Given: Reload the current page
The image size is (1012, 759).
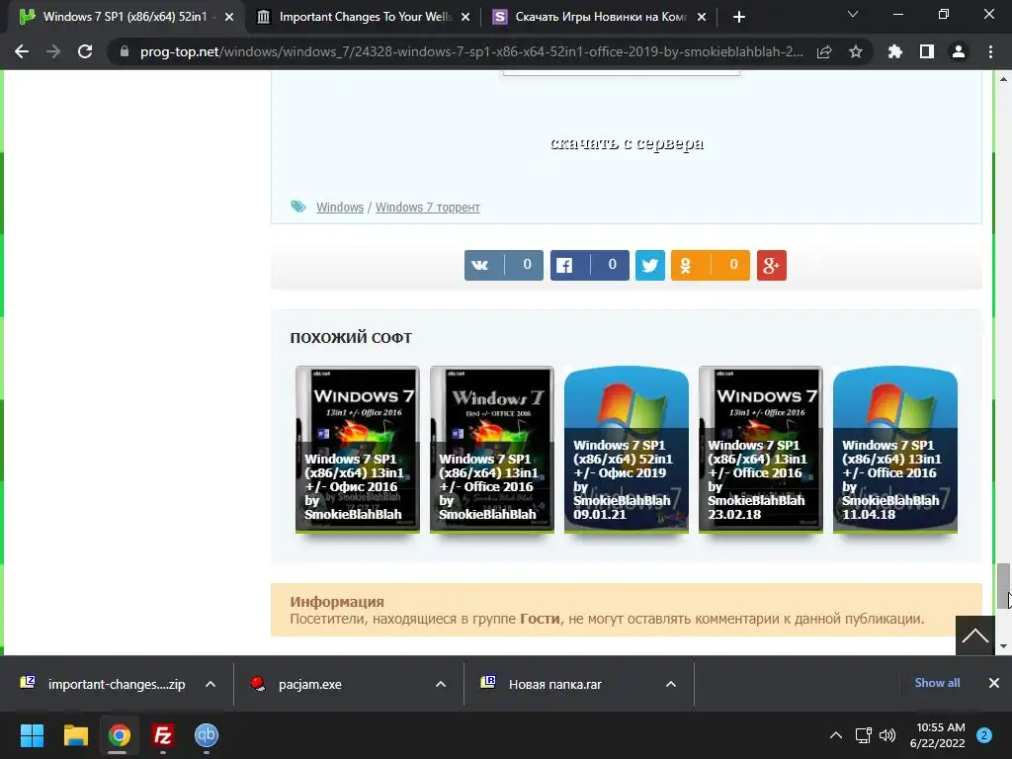Looking at the screenshot, I should [x=85, y=51].
